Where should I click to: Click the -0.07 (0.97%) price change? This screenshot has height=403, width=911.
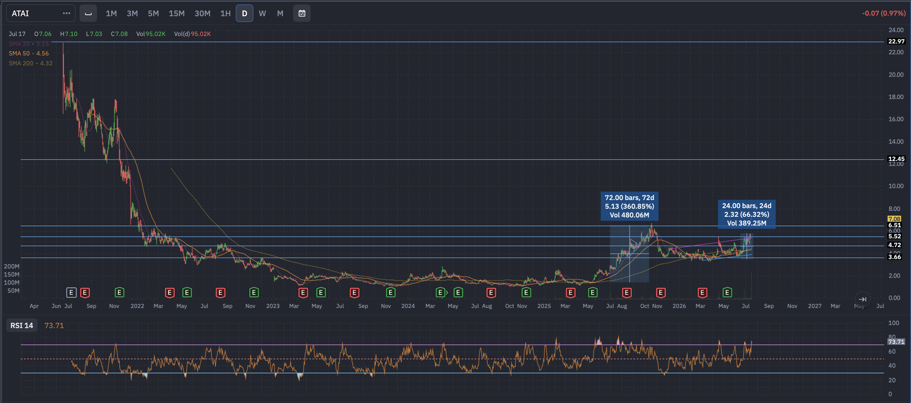[883, 13]
